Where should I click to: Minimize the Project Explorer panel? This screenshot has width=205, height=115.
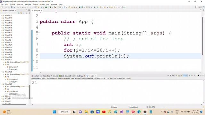coord(27,10)
